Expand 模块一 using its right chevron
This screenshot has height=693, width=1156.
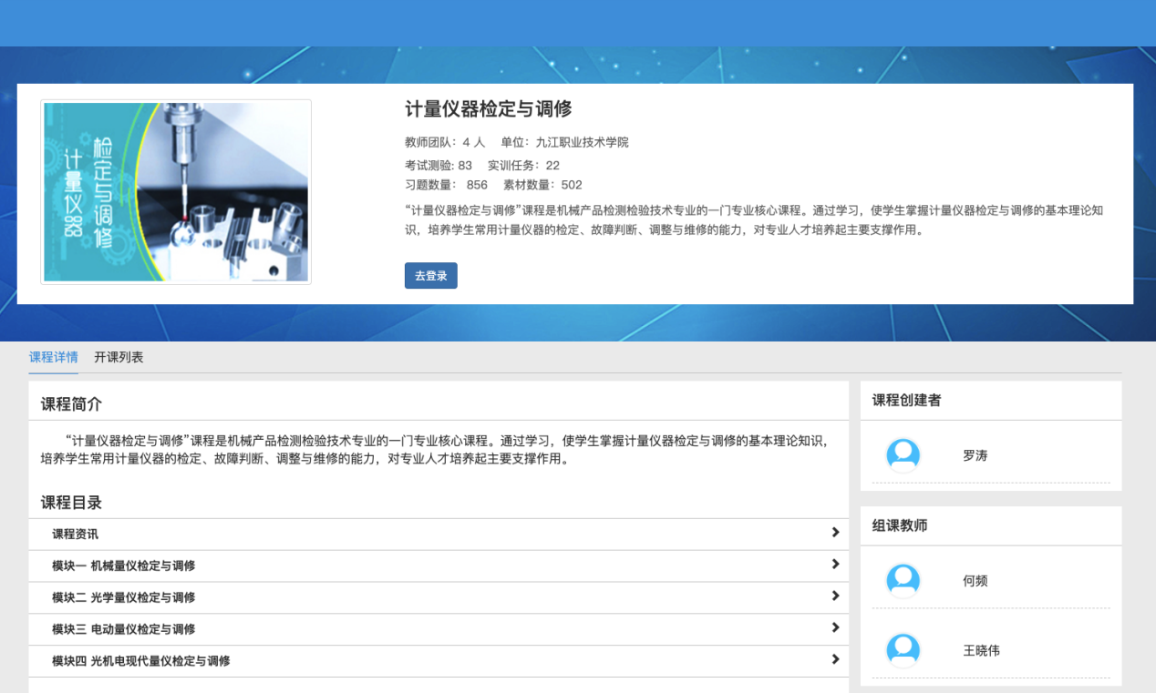click(834, 565)
